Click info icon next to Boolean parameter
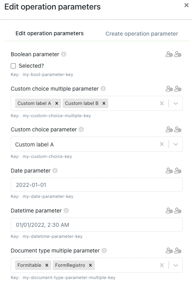The height and width of the screenshot is (283, 192). (x=63, y=54)
